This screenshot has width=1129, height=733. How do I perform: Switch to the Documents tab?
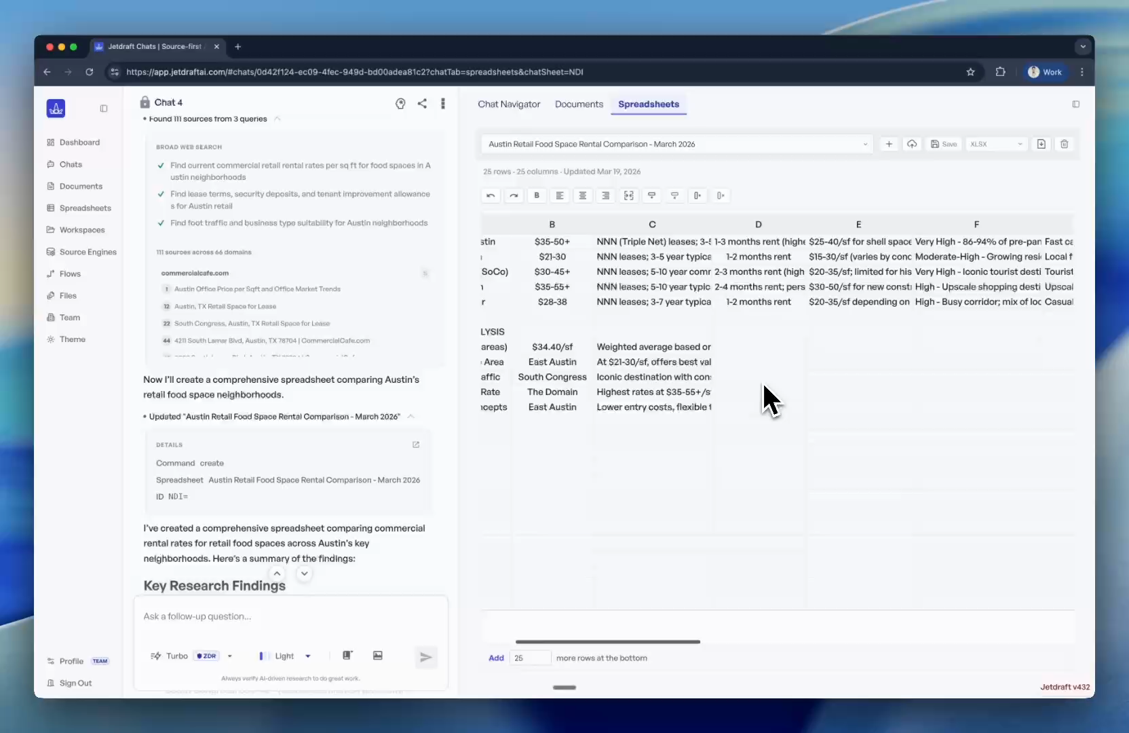579,104
